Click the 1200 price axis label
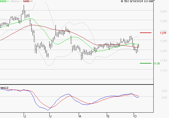 coord(163,51)
